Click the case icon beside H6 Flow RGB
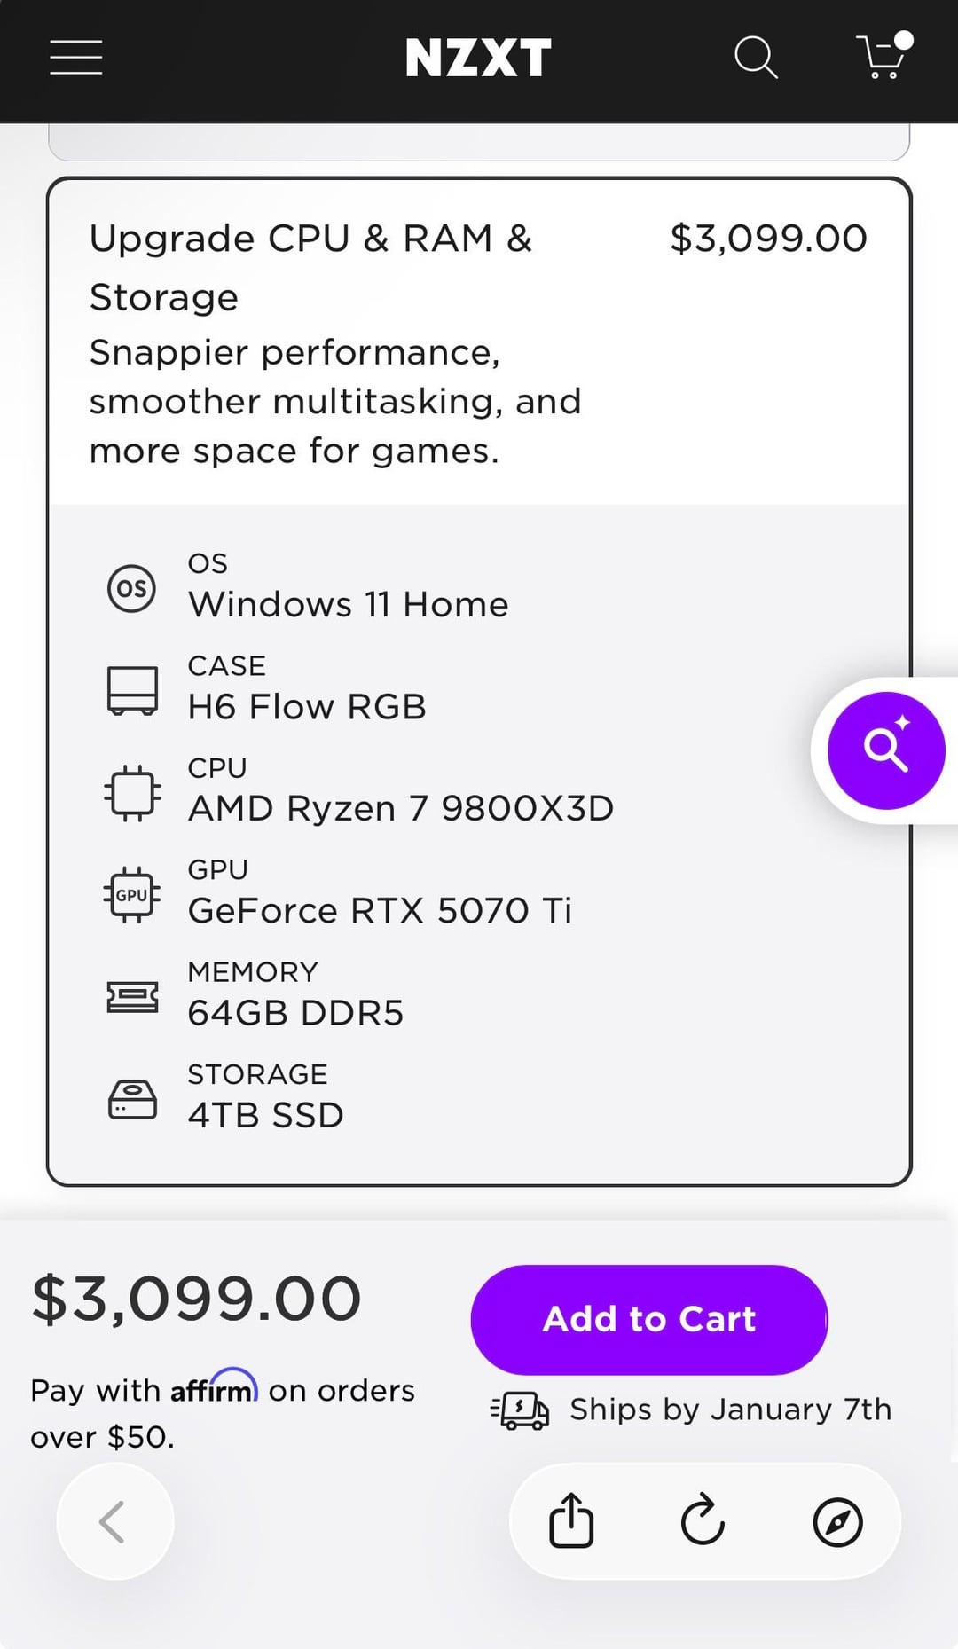958x1649 pixels. [132, 690]
